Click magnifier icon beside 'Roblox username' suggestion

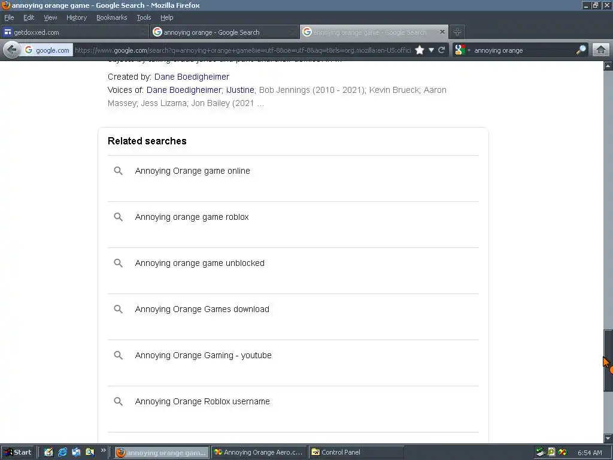[x=118, y=402]
